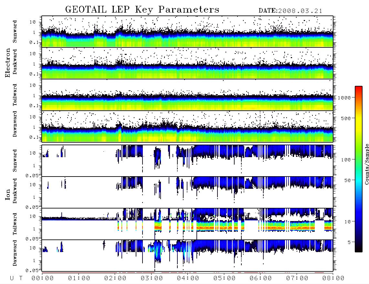Click the Electron Duskward panel label
369x284 pixels.
[x=15, y=62]
